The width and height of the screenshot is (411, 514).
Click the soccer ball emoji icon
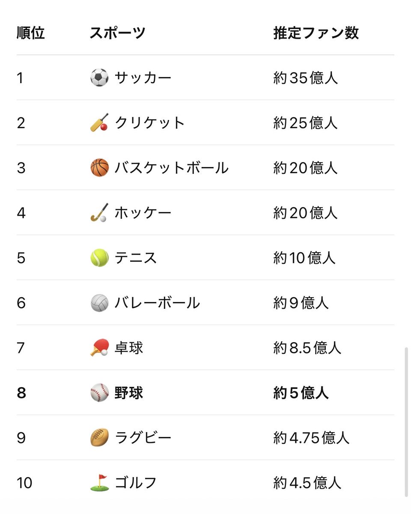pyautogui.click(x=99, y=78)
